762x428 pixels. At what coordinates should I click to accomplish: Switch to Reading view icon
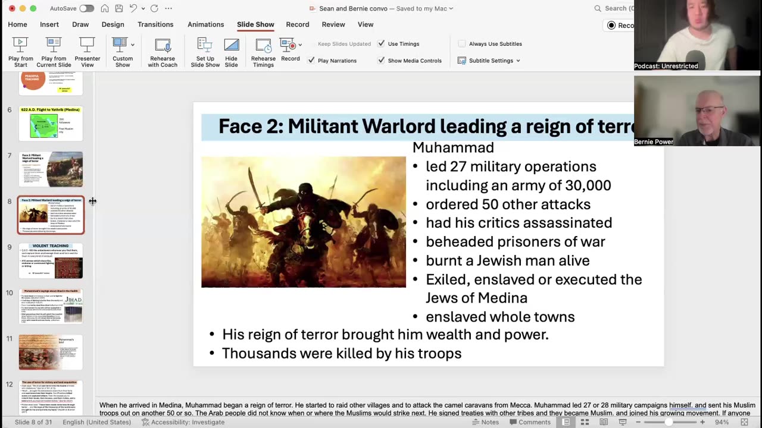[604, 422]
